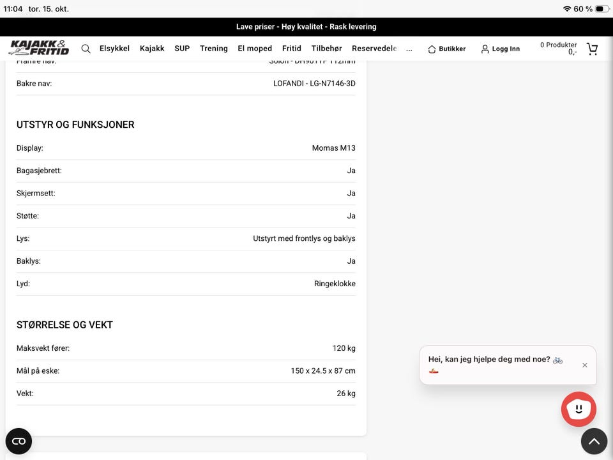The height and width of the screenshot is (460, 613).
Task: Click the promo banner 'Lave priser - Høy kvalitet'
Action: pos(306,27)
